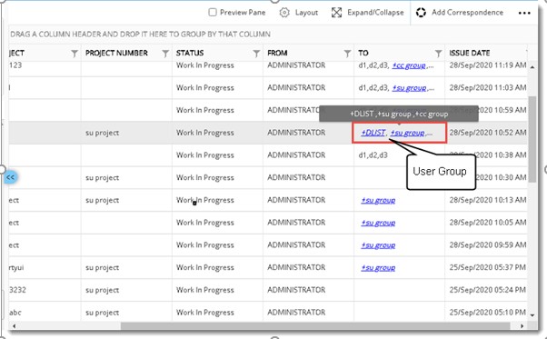Open the filter icon on TO column

coord(438,54)
